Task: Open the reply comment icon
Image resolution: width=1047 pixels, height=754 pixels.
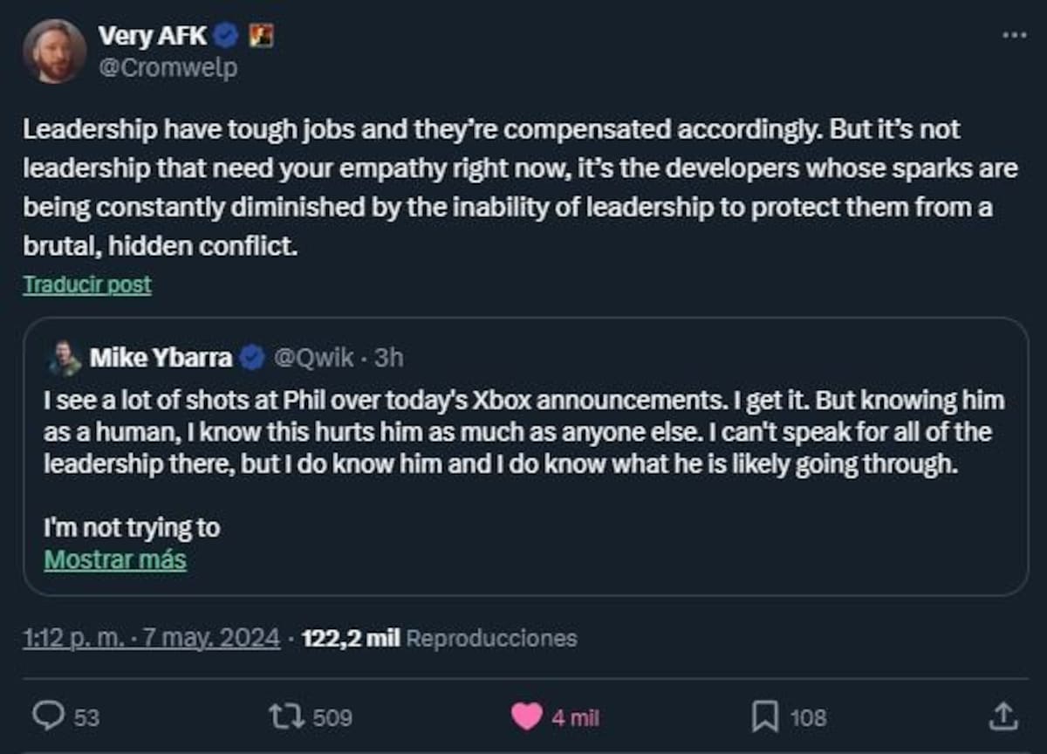Action: point(47,716)
